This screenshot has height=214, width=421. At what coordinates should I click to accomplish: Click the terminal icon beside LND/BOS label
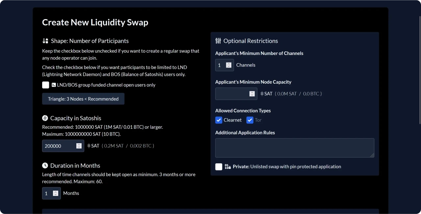pos(54,85)
